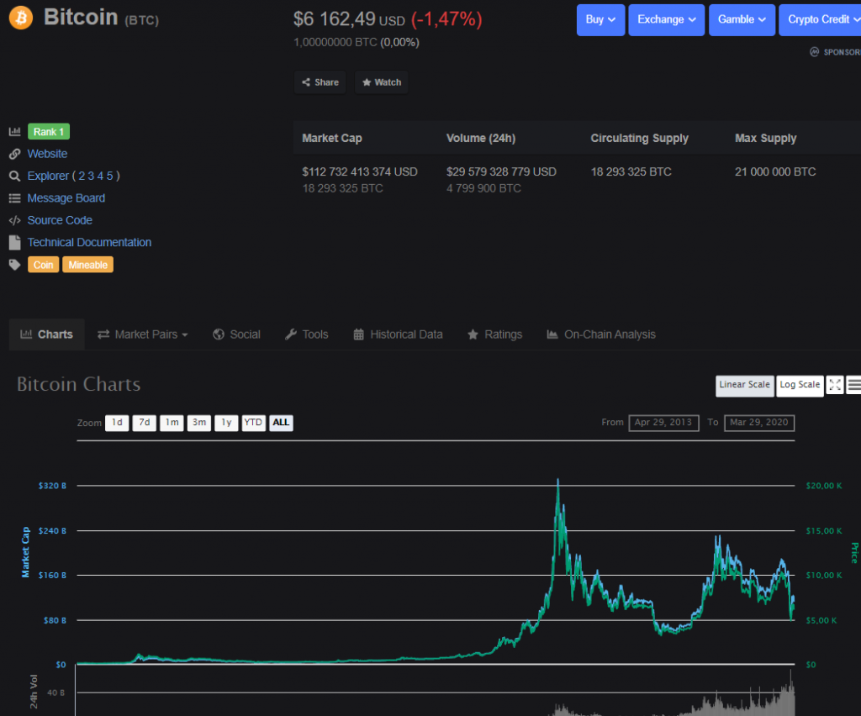This screenshot has width=861, height=716.
Task: Open the chart fullscreen expand icon
Action: [835, 385]
